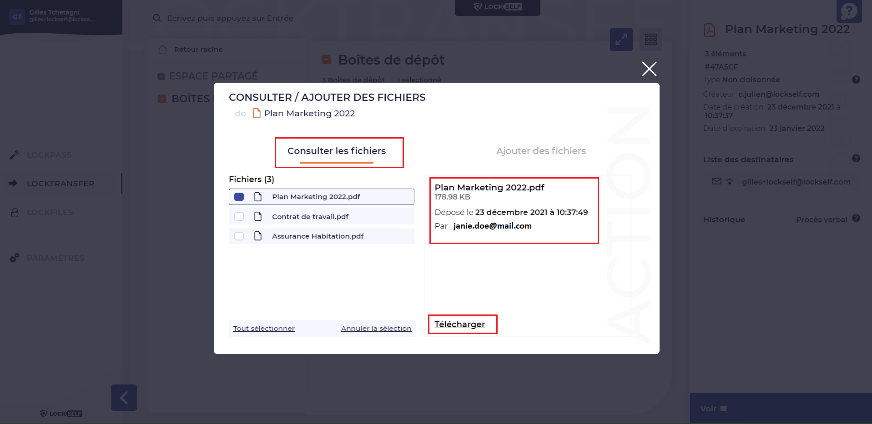Click the Type Non cloisonnée help icon
This screenshot has width=872, height=424.
pyautogui.click(x=856, y=80)
